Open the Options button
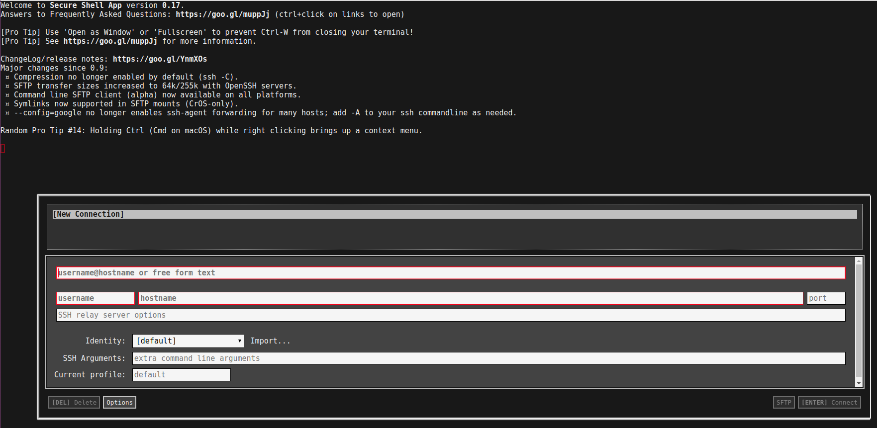 119,403
